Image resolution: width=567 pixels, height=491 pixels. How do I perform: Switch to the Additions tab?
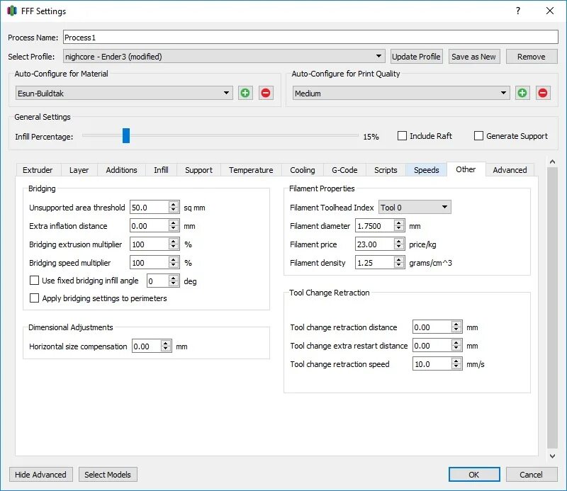pyautogui.click(x=121, y=170)
